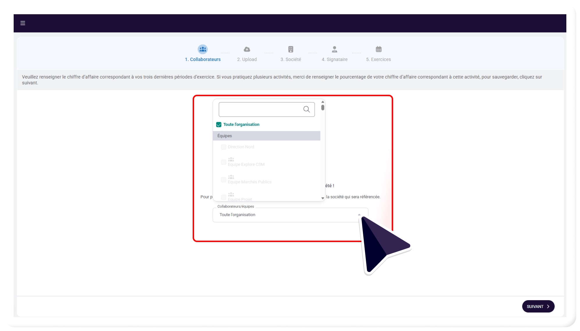Click the SUIVANT button

[538, 306]
